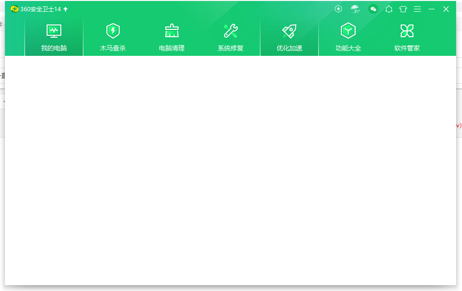Click the 360安全卫士14 logo
Image resolution: width=462 pixels, height=291 pixels.
point(14,9)
